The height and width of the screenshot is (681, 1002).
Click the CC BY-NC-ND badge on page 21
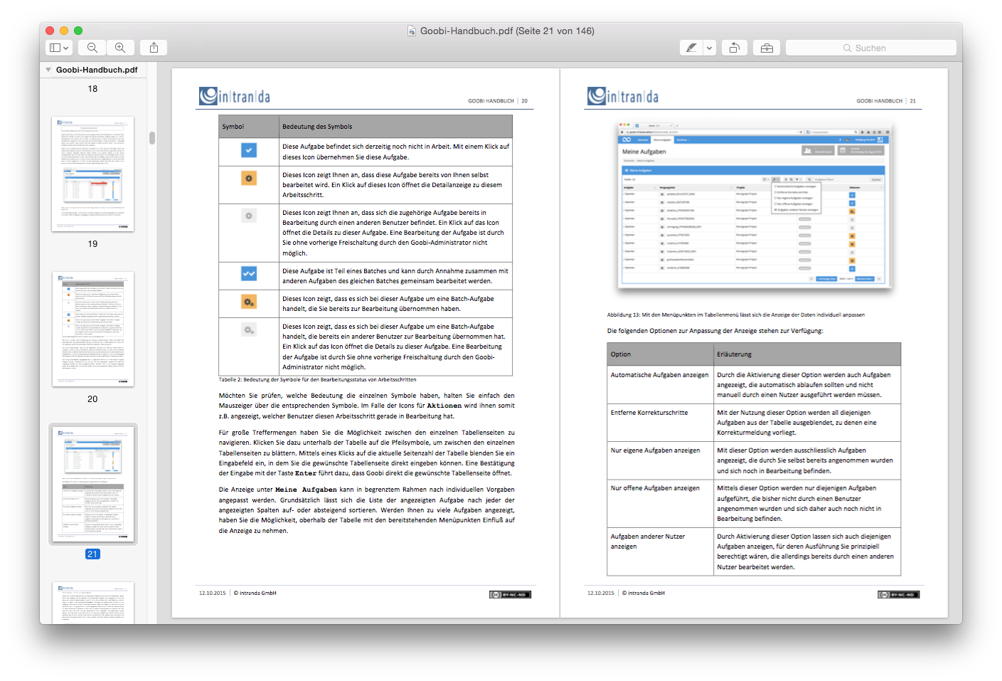[898, 594]
